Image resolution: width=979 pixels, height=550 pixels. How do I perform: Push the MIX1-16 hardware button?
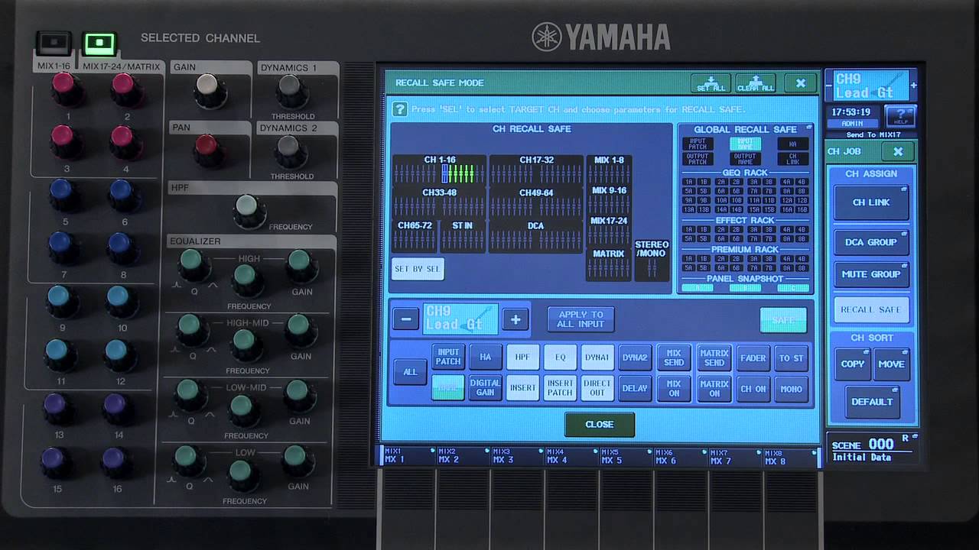54,44
